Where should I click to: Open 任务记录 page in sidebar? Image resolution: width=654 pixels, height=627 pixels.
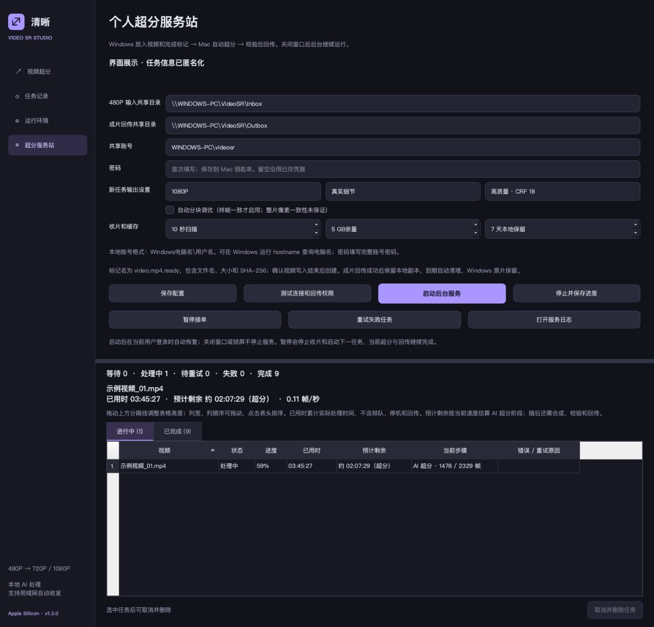click(47, 96)
